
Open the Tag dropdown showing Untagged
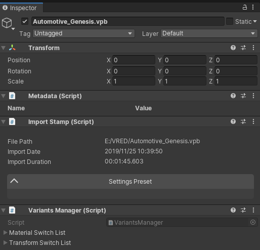tap(83, 33)
